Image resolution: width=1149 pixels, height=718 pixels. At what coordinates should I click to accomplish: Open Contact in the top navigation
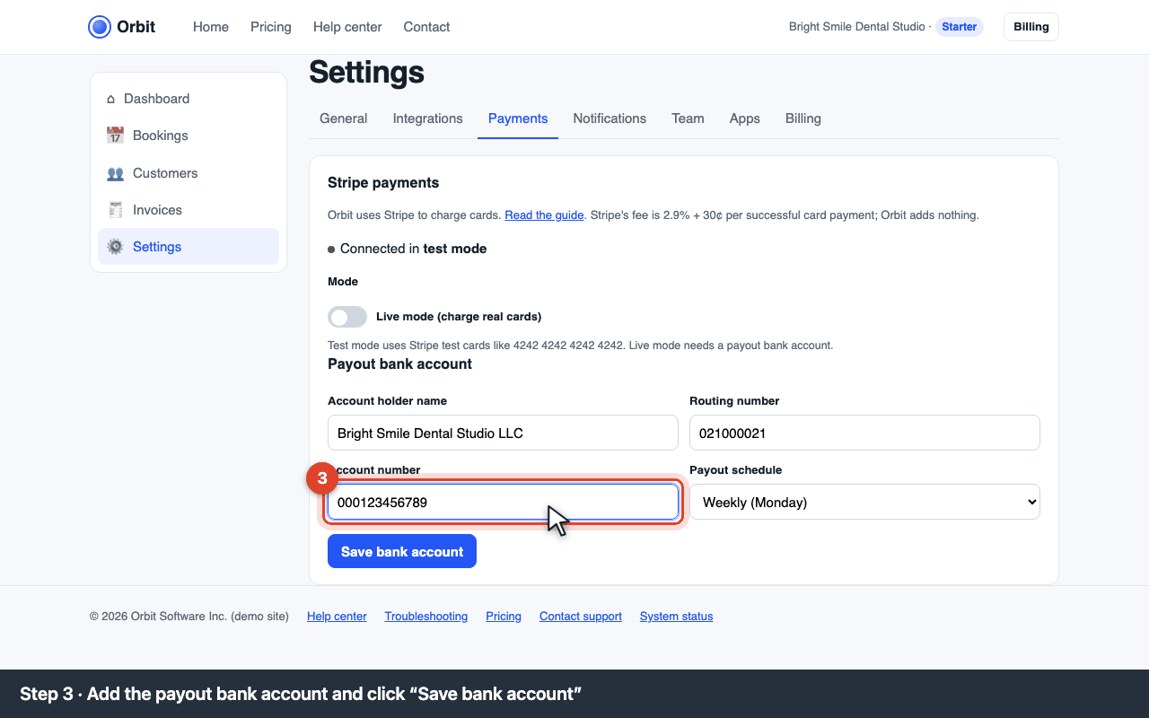point(426,27)
